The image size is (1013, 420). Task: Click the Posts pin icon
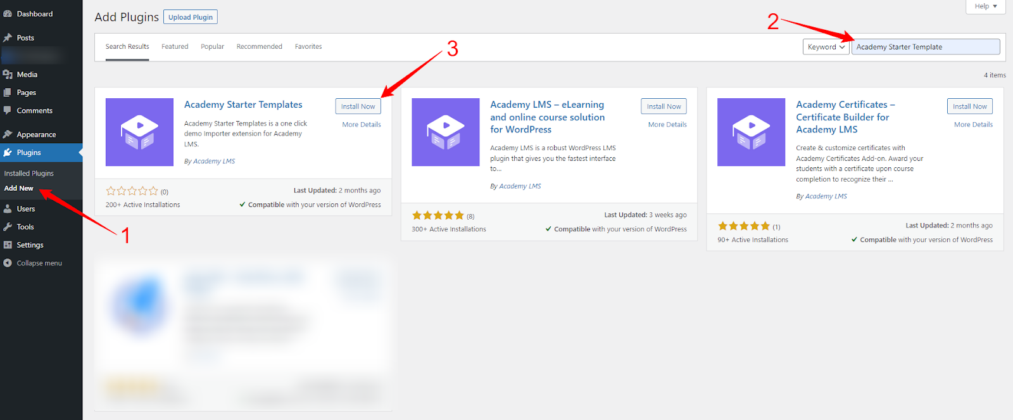point(8,38)
